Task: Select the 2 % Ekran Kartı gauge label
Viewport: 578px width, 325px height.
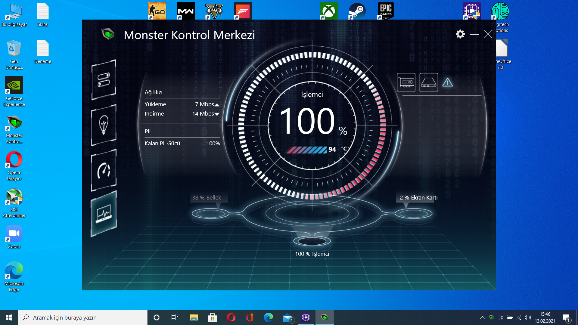Action: pos(418,198)
